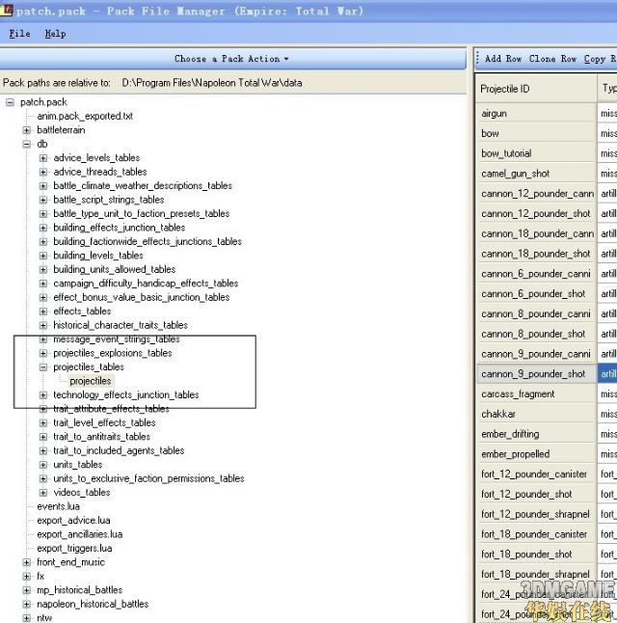Image resolution: width=617 pixels, height=623 pixels.
Task: Select trait_level_effects_tables item
Action: click(x=104, y=422)
